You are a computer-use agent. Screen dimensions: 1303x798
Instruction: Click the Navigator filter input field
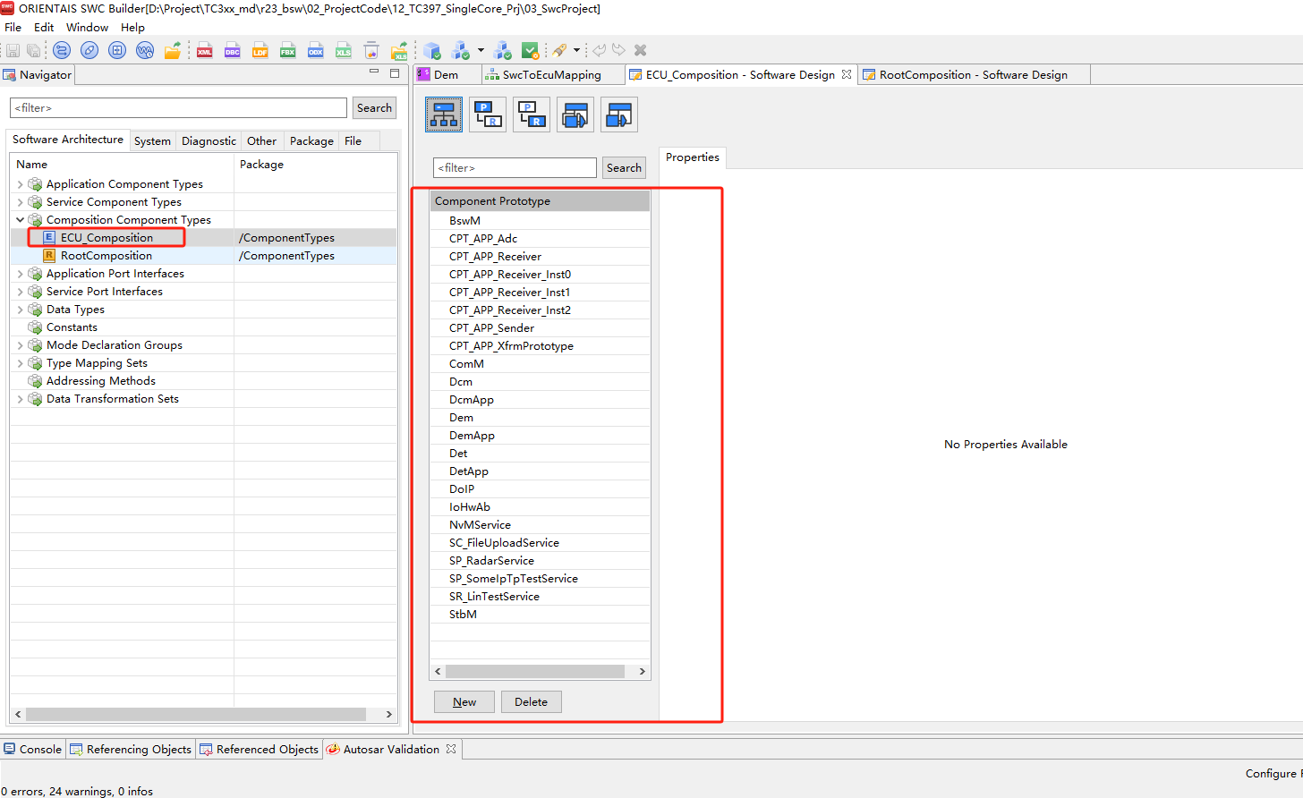click(x=178, y=108)
